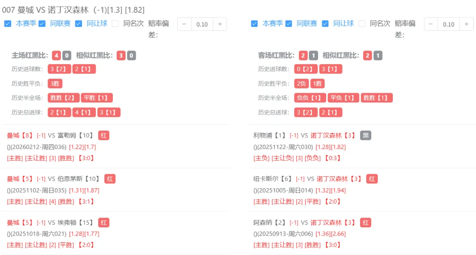Click the 红 badge on 曼城 VS 富勒姆 row
The width and height of the screenshot is (476, 255).
click(104, 135)
